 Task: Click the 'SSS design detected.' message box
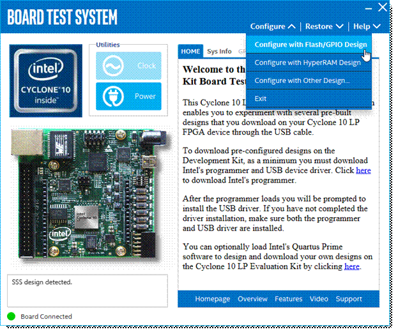[88, 291]
